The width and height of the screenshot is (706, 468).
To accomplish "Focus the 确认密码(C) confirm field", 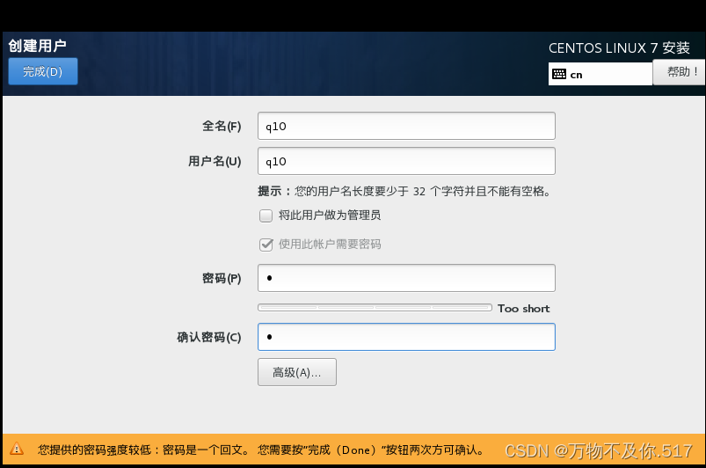I will (406, 337).
